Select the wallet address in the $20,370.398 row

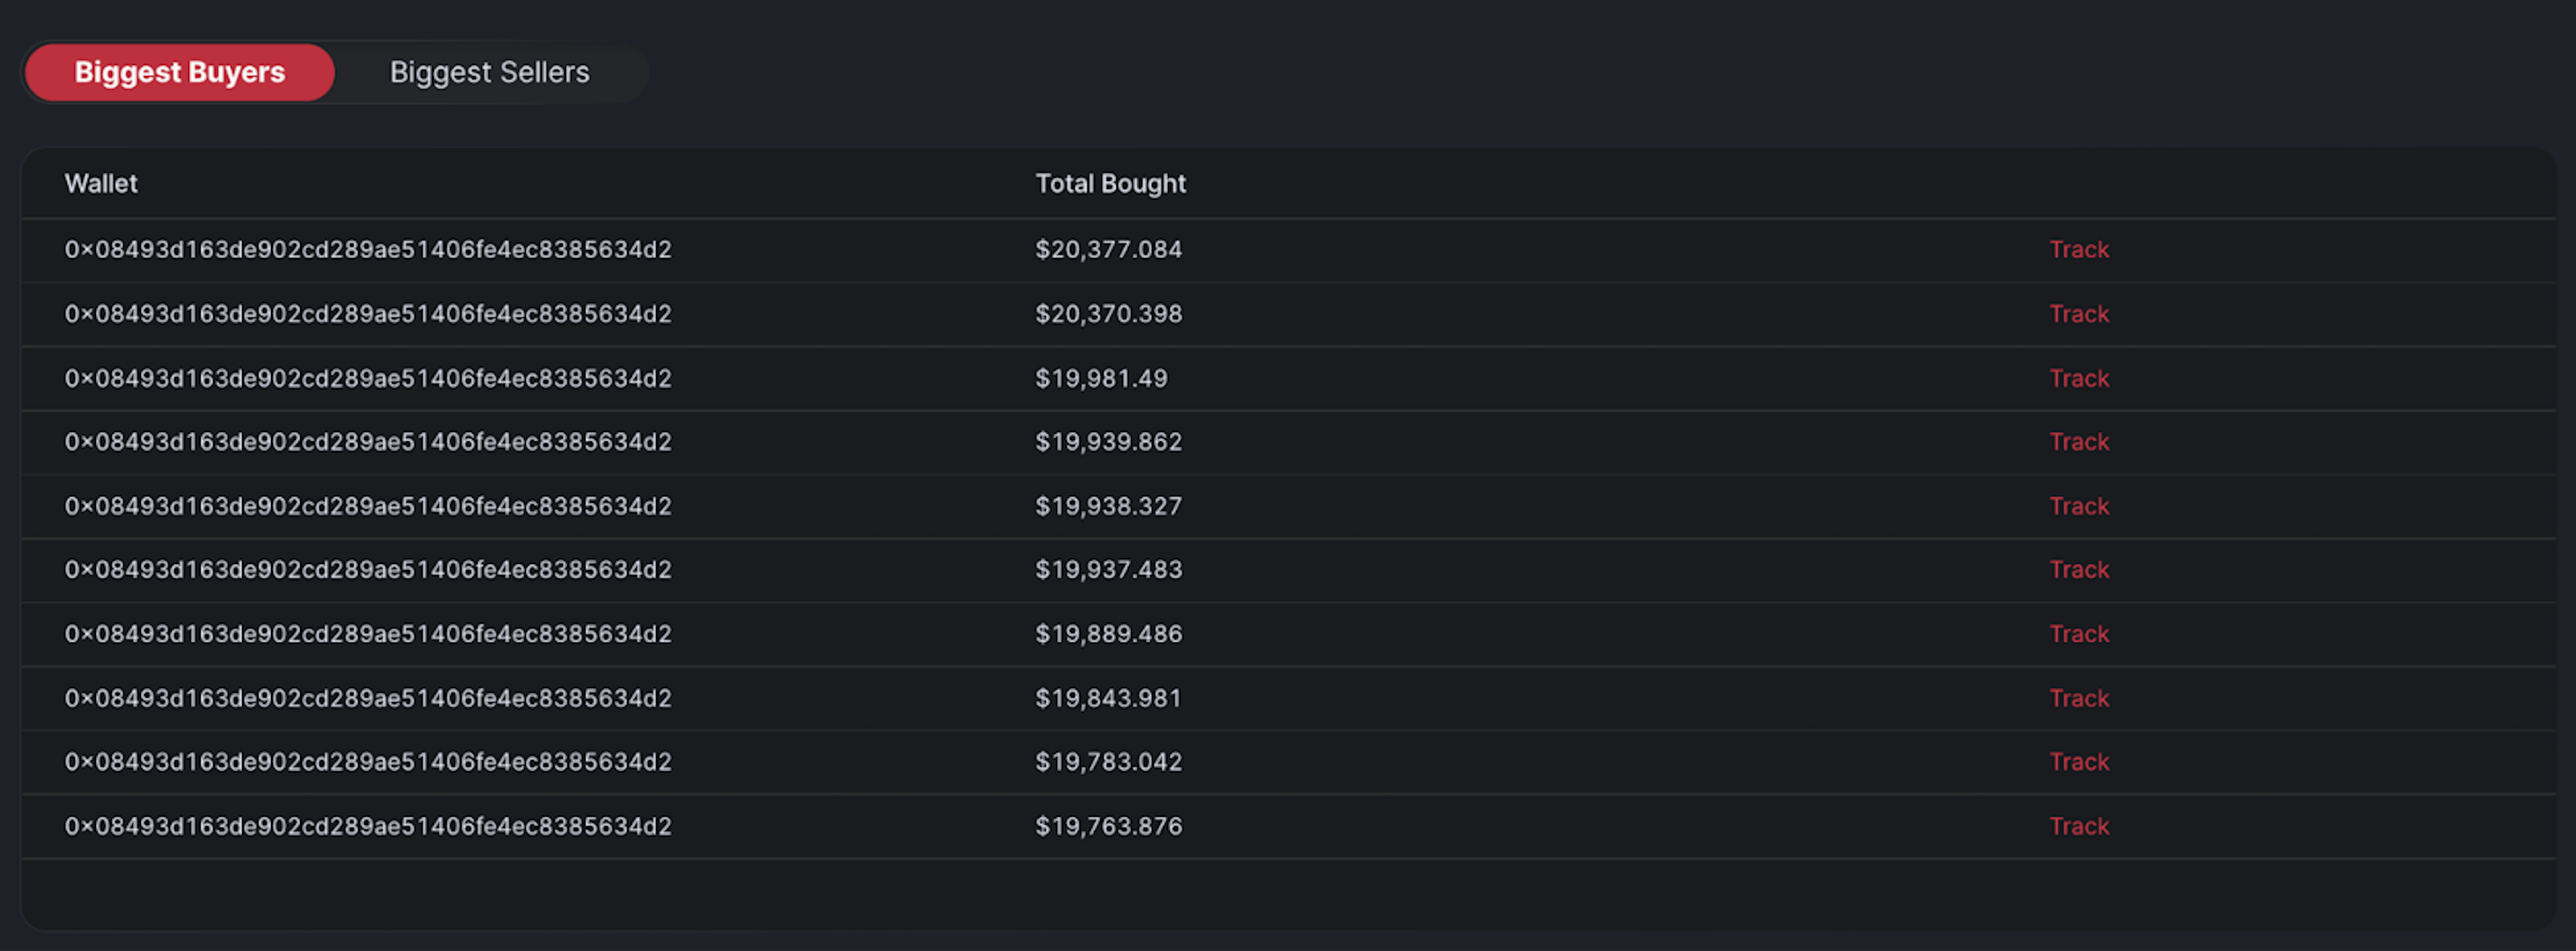click(x=368, y=314)
